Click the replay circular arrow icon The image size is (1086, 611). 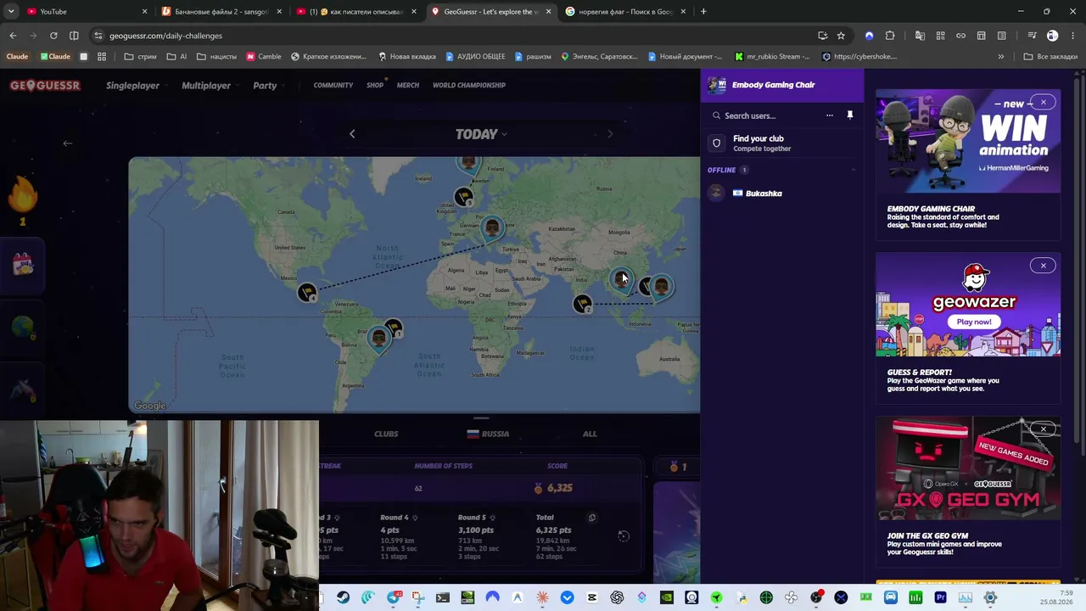(x=624, y=535)
